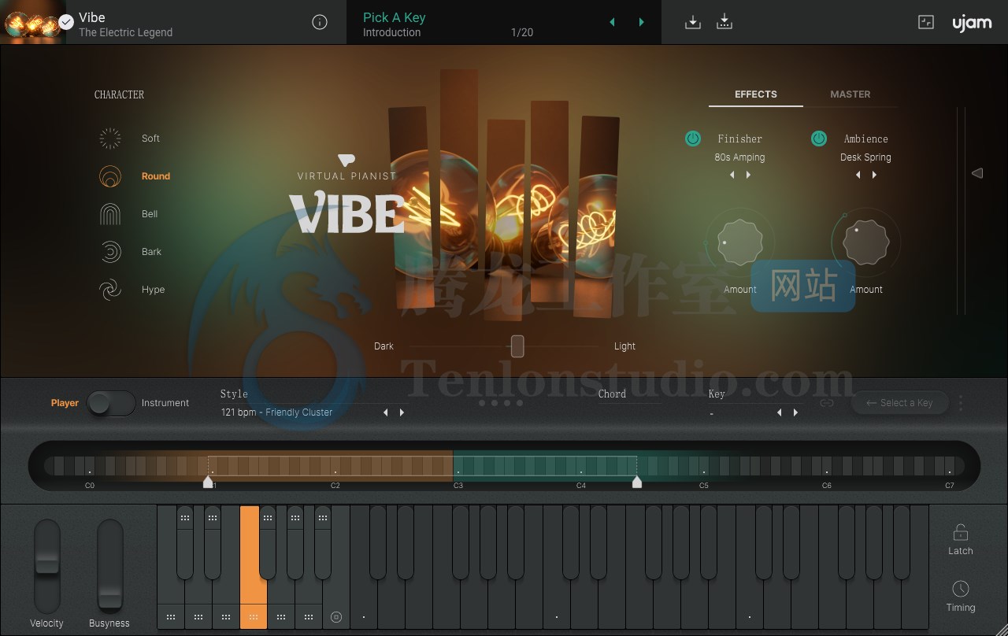
Task: Click the Ambience Amount knob
Action: coord(865,242)
